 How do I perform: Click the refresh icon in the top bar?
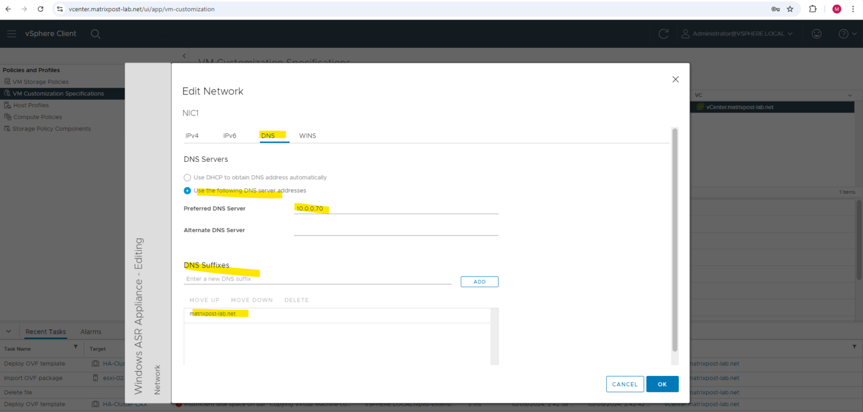(x=664, y=34)
